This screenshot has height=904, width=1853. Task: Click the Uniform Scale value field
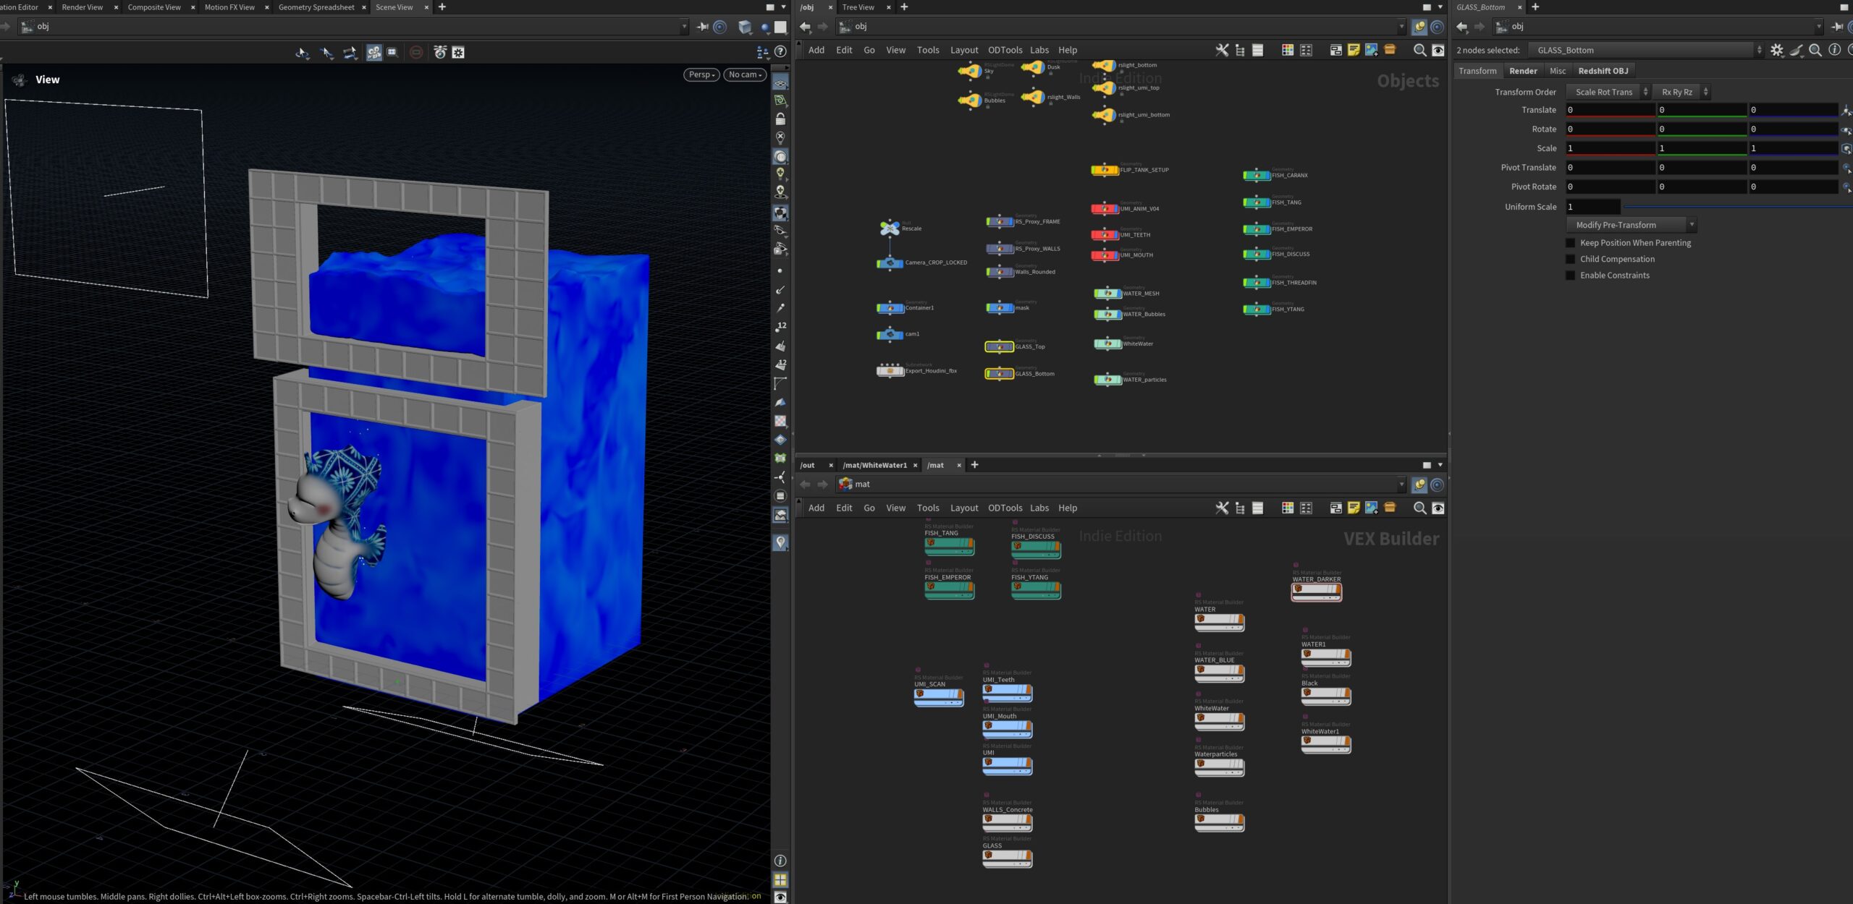point(1592,207)
